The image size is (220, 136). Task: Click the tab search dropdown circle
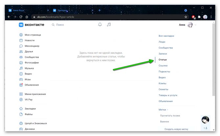point(186,10)
